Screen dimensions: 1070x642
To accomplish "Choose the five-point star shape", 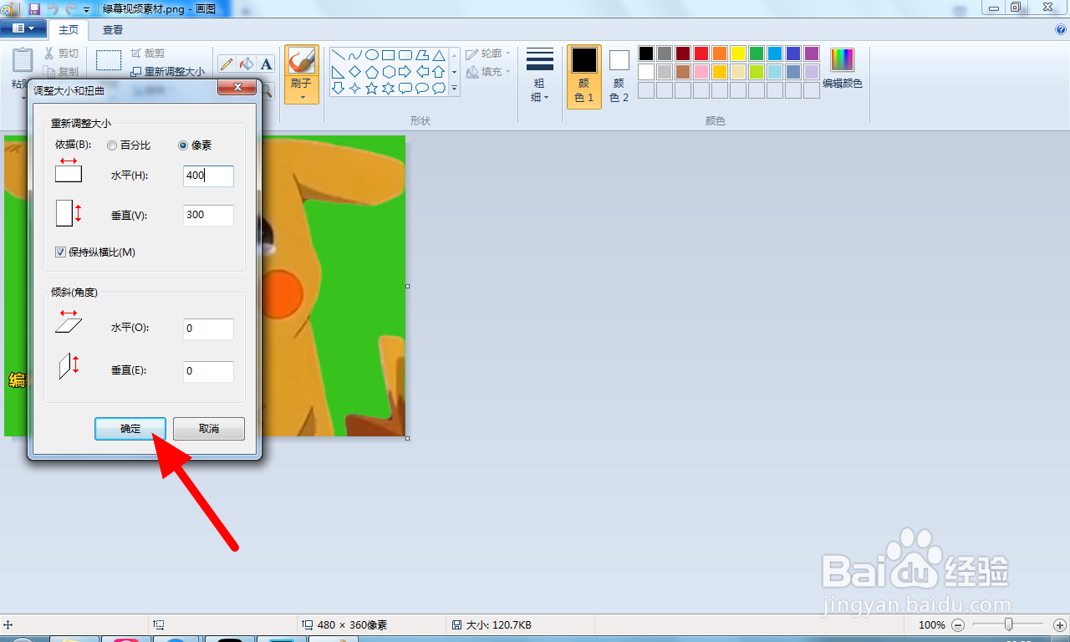I will (x=372, y=88).
